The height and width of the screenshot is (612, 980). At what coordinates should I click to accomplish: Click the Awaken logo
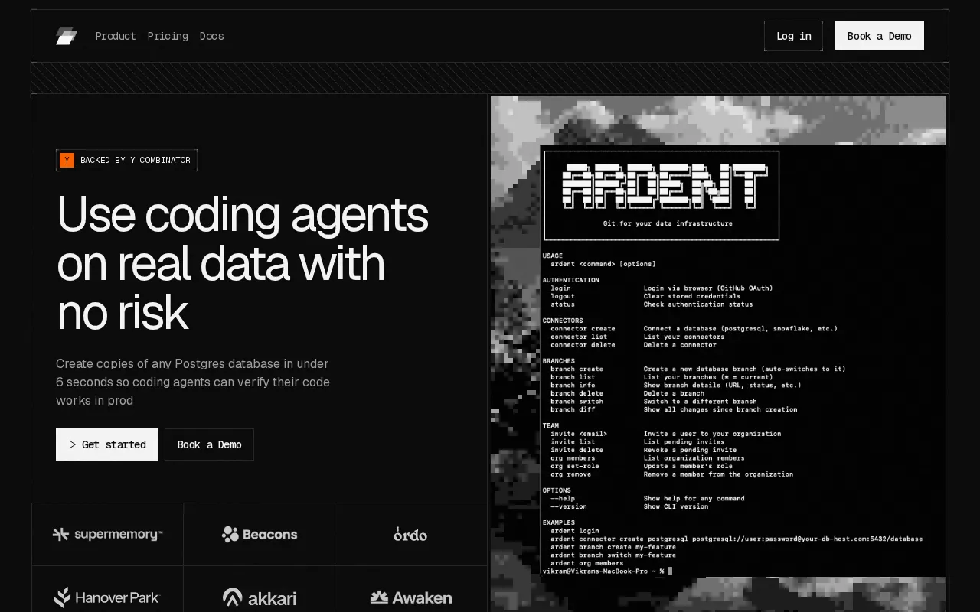click(x=411, y=597)
